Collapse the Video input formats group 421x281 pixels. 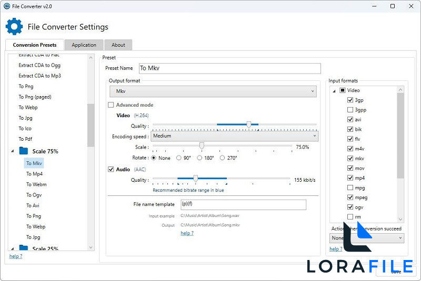point(334,91)
